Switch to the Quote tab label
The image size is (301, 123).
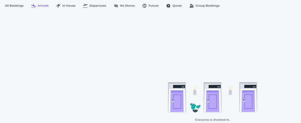click(x=177, y=6)
